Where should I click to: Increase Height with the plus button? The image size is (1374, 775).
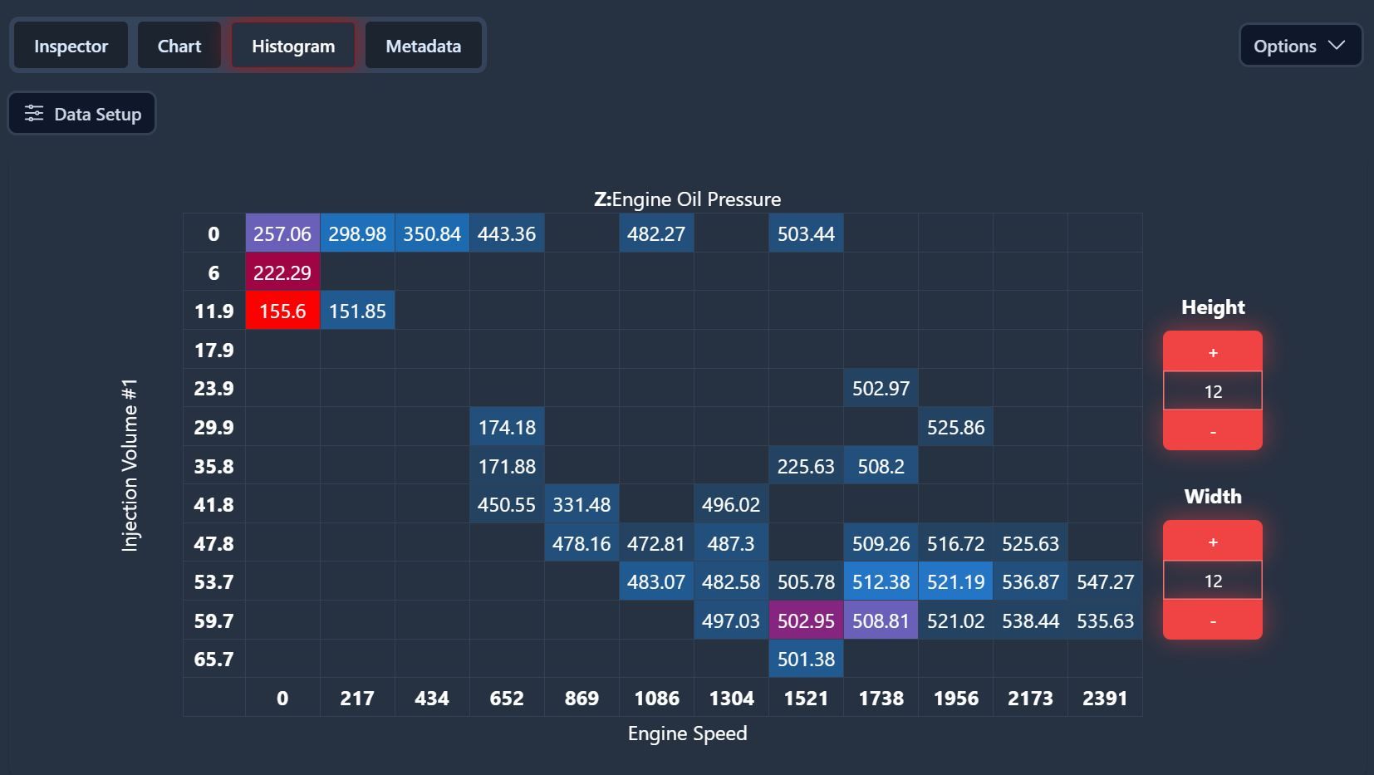pyautogui.click(x=1213, y=352)
